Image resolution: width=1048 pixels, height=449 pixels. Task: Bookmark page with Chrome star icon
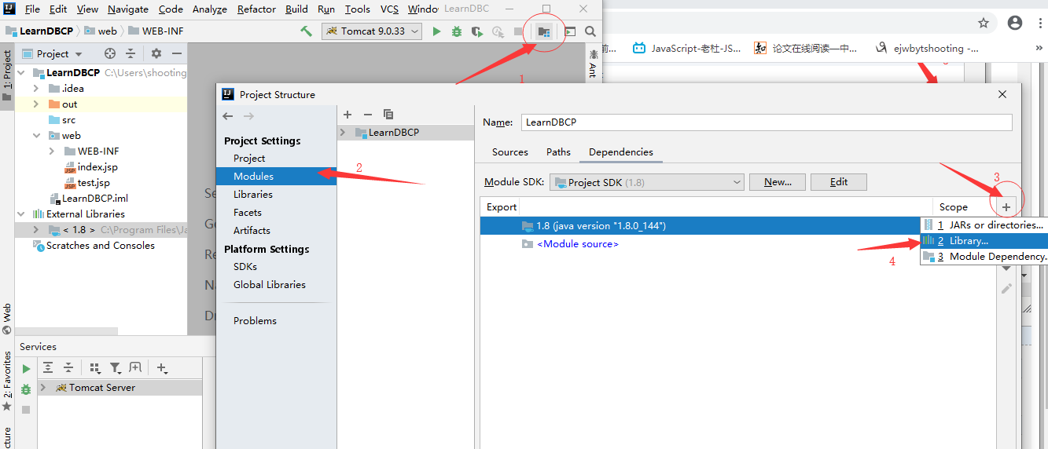(984, 23)
